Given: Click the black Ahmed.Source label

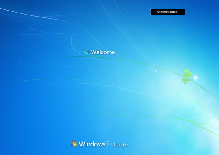Looking at the screenshot, I should [x=168, y=12].
